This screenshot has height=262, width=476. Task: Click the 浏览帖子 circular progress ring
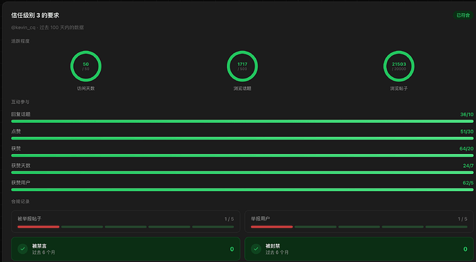[399, 66]
